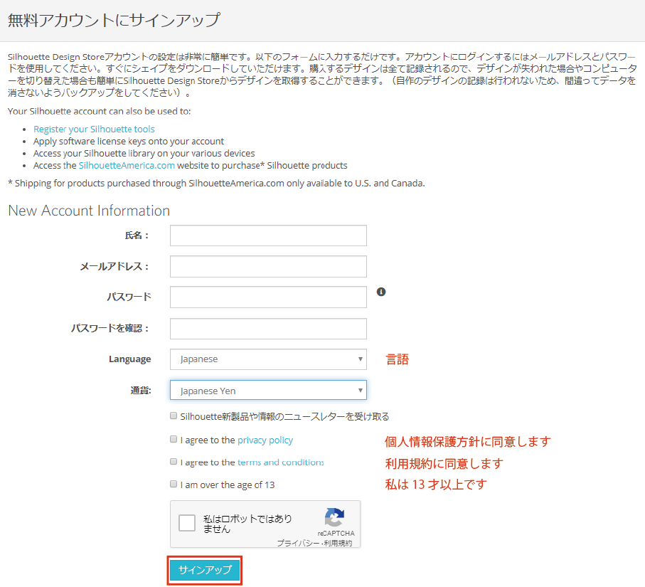Open the terms and conditions link

[x=281, y=462]
